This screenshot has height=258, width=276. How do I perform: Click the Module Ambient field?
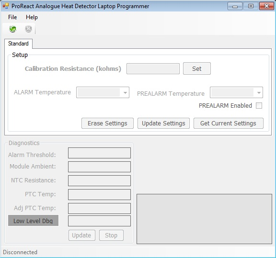(99, 167)
